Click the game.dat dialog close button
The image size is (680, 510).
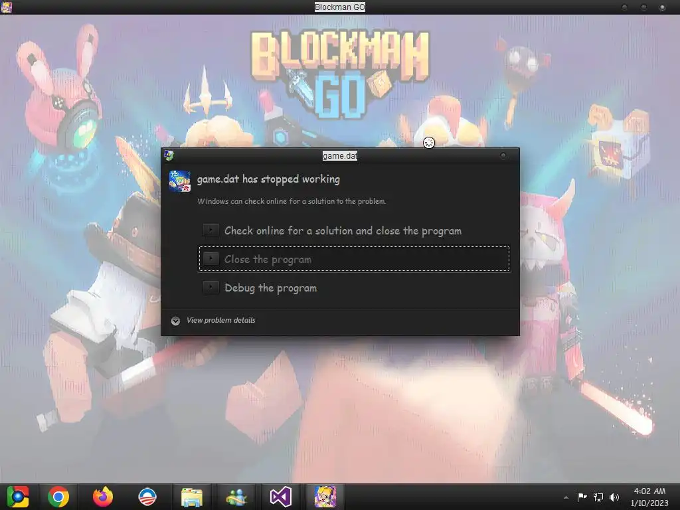503,155
